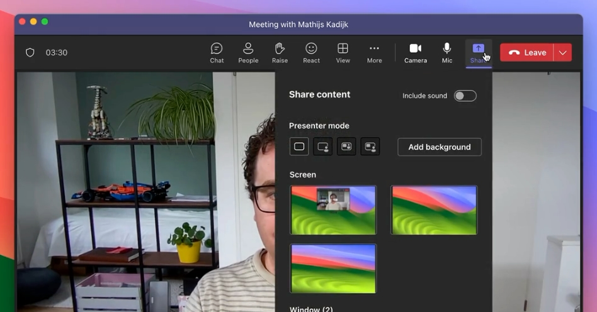Click the Add background button
597x312 pixels.
[x=439, y=147]
